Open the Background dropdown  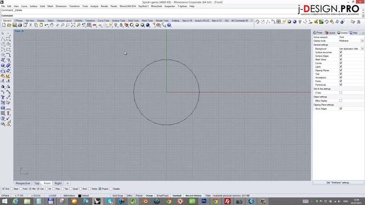pos(362,48)
